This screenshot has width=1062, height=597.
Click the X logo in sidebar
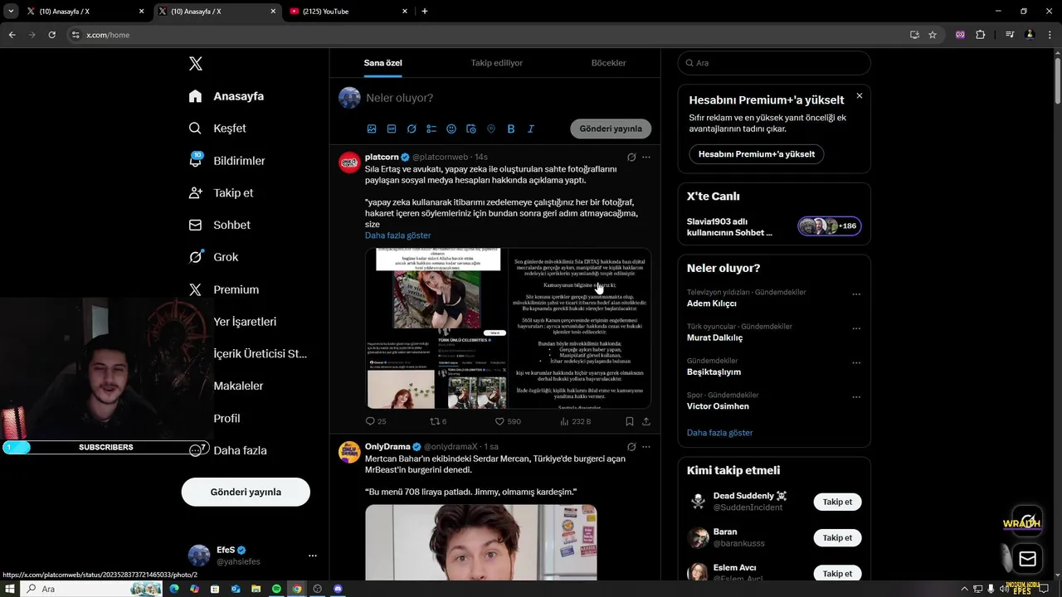195,64
